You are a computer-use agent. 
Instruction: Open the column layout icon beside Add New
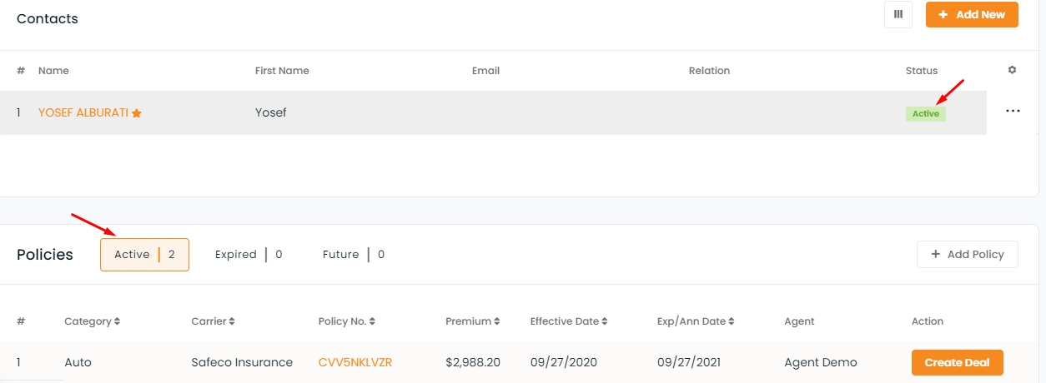(898, 14)
